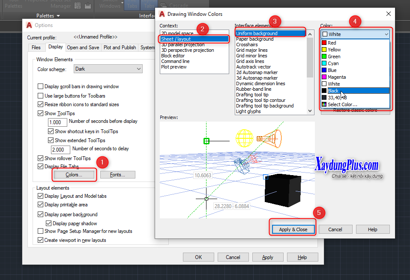Open the Color scheme dropdown showing Dark

tap(108, 69)
